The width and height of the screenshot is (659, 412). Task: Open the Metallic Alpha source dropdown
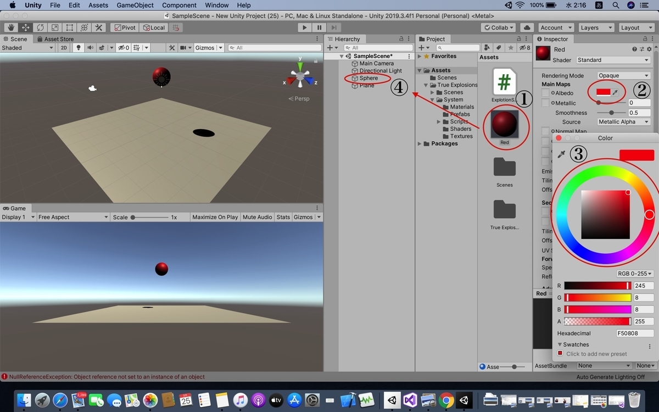[x=624, y=122]
